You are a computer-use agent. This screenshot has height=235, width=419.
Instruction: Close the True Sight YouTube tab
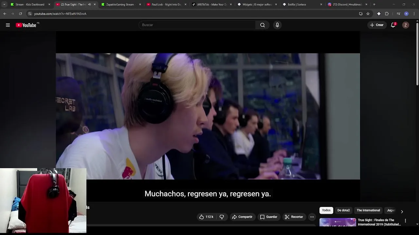pyautogui.click(x=95, y=5)
